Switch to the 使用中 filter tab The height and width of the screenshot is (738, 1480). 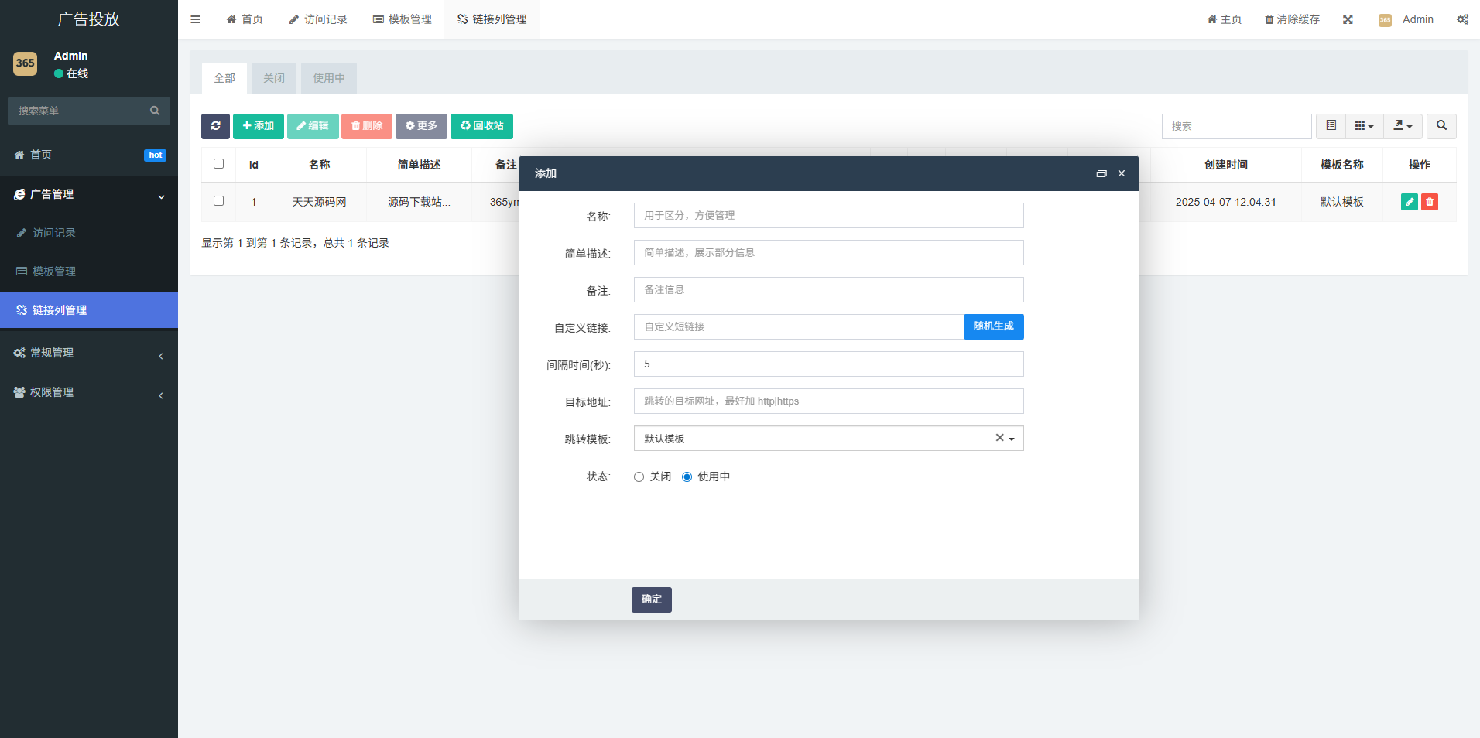(x=329, y=78)
